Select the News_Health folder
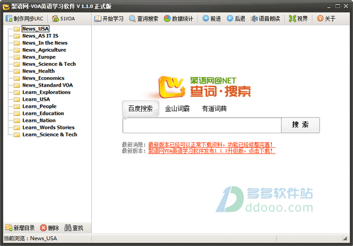This screenshot has width=353, height=246. 38,71
